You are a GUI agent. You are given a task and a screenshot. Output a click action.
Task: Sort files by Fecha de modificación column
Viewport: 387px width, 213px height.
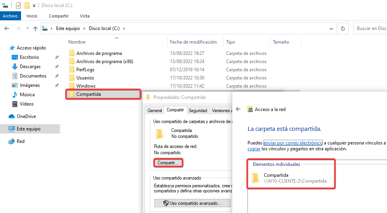(193, 42)
